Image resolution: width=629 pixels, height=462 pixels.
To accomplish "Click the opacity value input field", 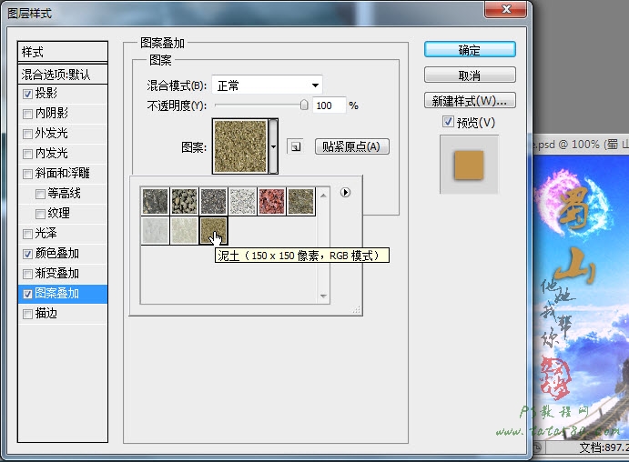I will point(329,105).
